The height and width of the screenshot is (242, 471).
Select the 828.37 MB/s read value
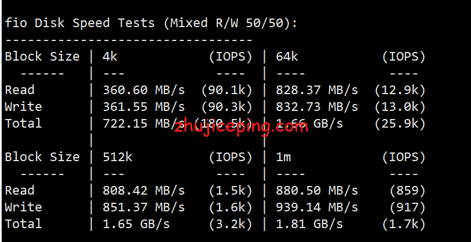[317, 90]
